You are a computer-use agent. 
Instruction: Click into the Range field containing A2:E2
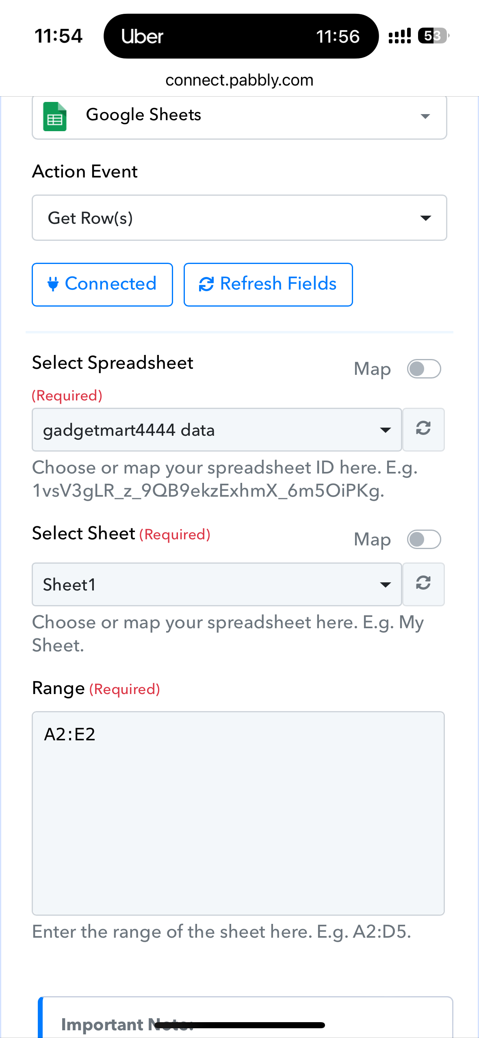pos(238,813)
